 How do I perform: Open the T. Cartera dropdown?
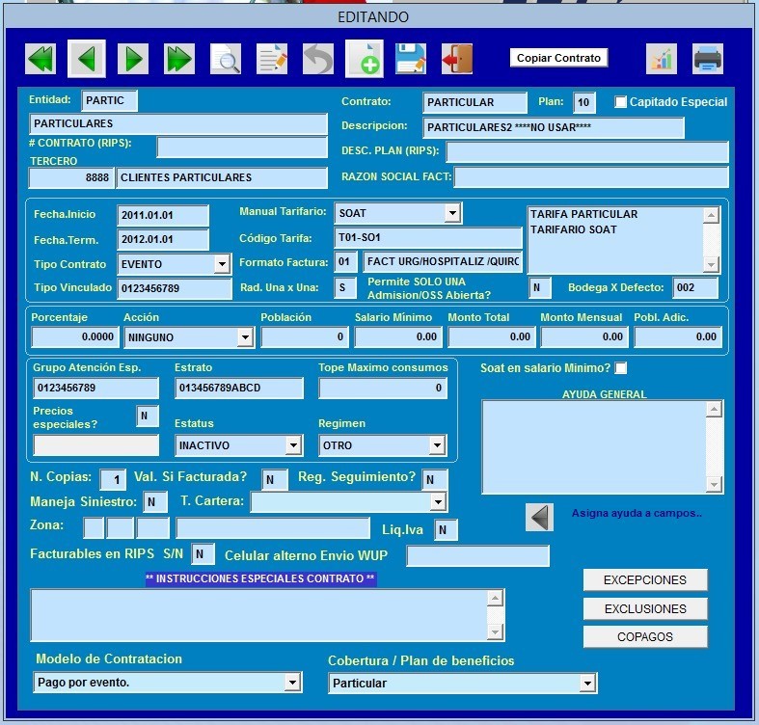coord(438,502)
